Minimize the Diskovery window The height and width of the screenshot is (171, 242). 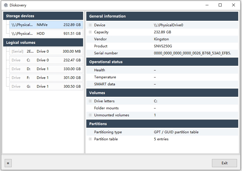pos(207,5)
